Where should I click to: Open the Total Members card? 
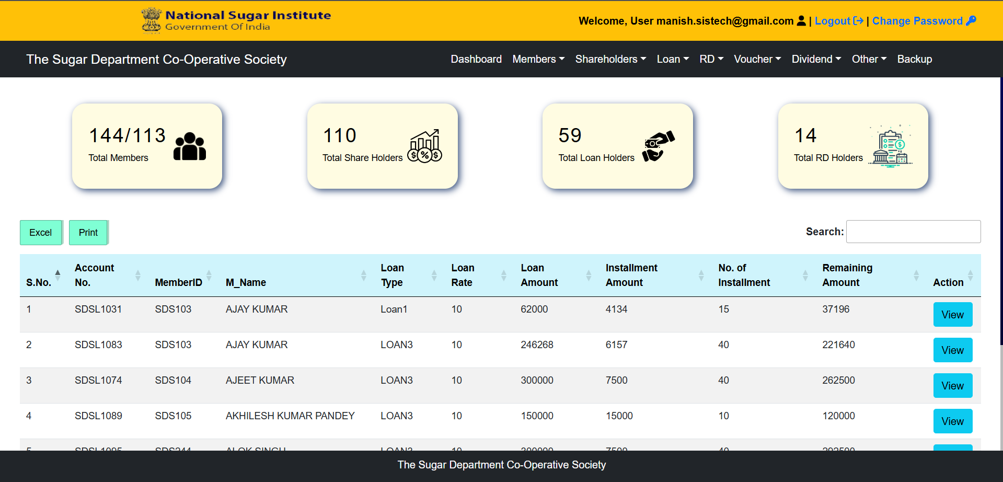click(147, 146)
